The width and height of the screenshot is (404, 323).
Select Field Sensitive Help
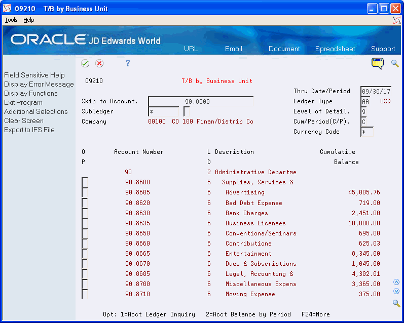tap(34, 75)
